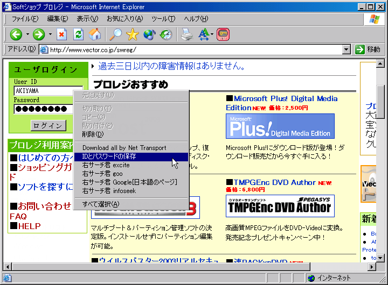Click the horizontal scrollbar thumb
The image size is (388, 285).
[x=161, y=267]
